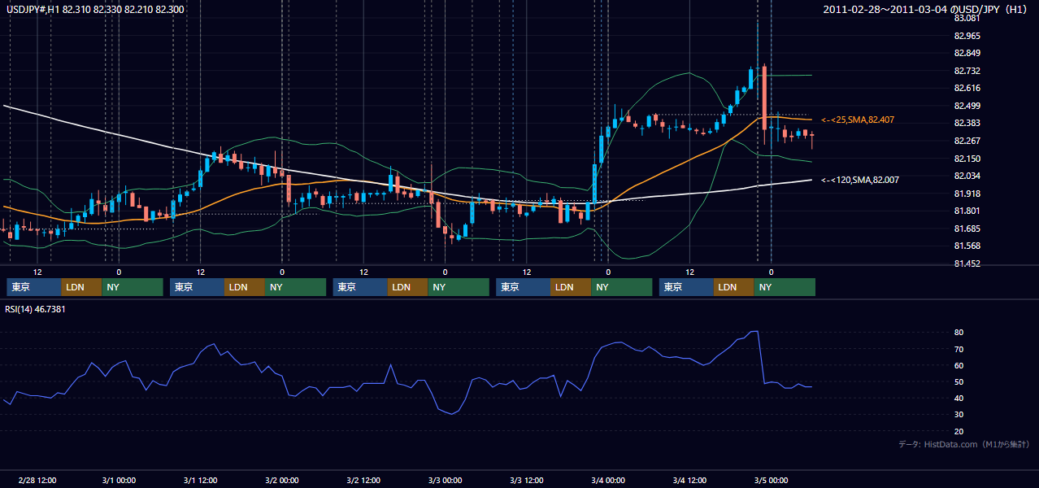Click price axis value 82.732
Screen dimensions: 1039x488
[967, 71]
